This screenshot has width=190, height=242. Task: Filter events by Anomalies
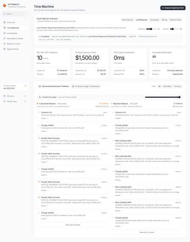tap(167, 86)
